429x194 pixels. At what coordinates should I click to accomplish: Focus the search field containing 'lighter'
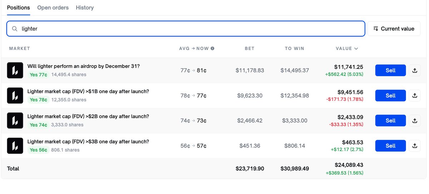tap(186, 29)
